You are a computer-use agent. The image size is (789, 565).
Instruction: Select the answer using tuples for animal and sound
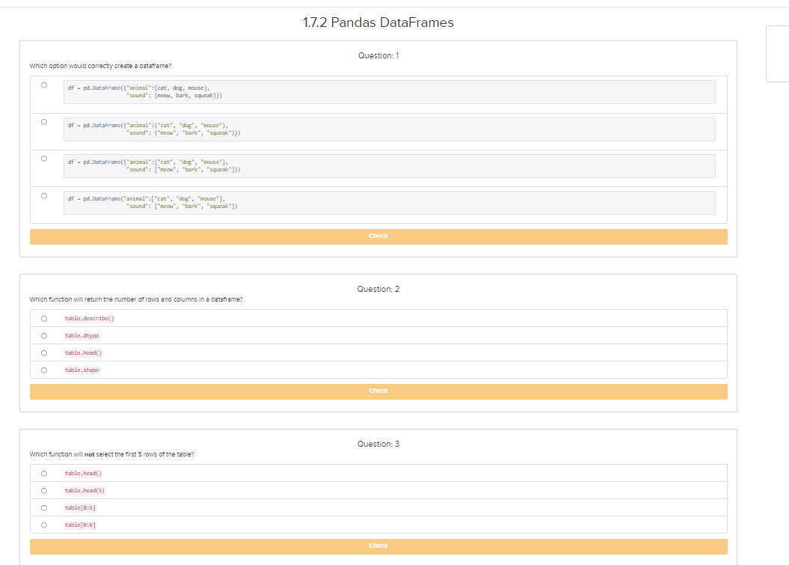43,121
